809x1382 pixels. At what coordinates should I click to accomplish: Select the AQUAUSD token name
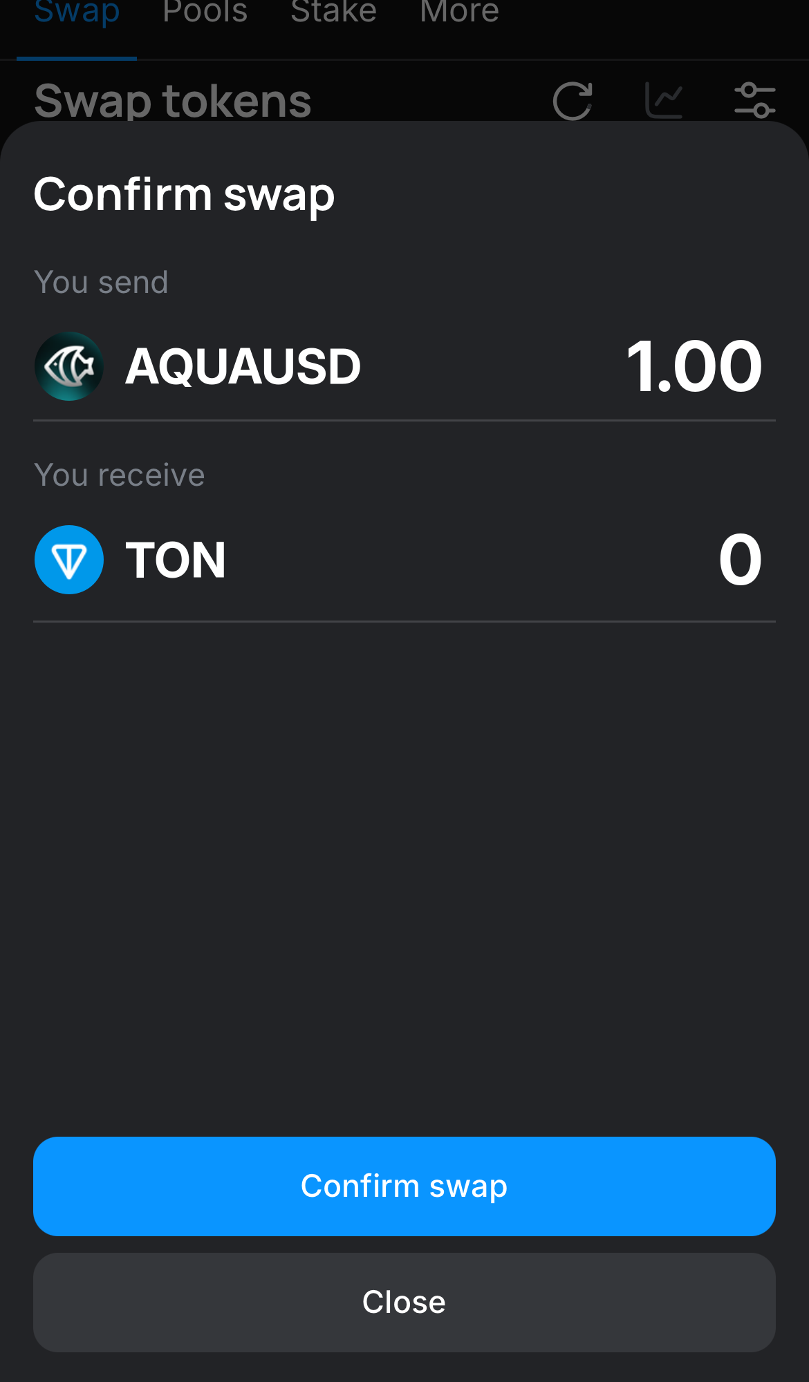point(243,366)
